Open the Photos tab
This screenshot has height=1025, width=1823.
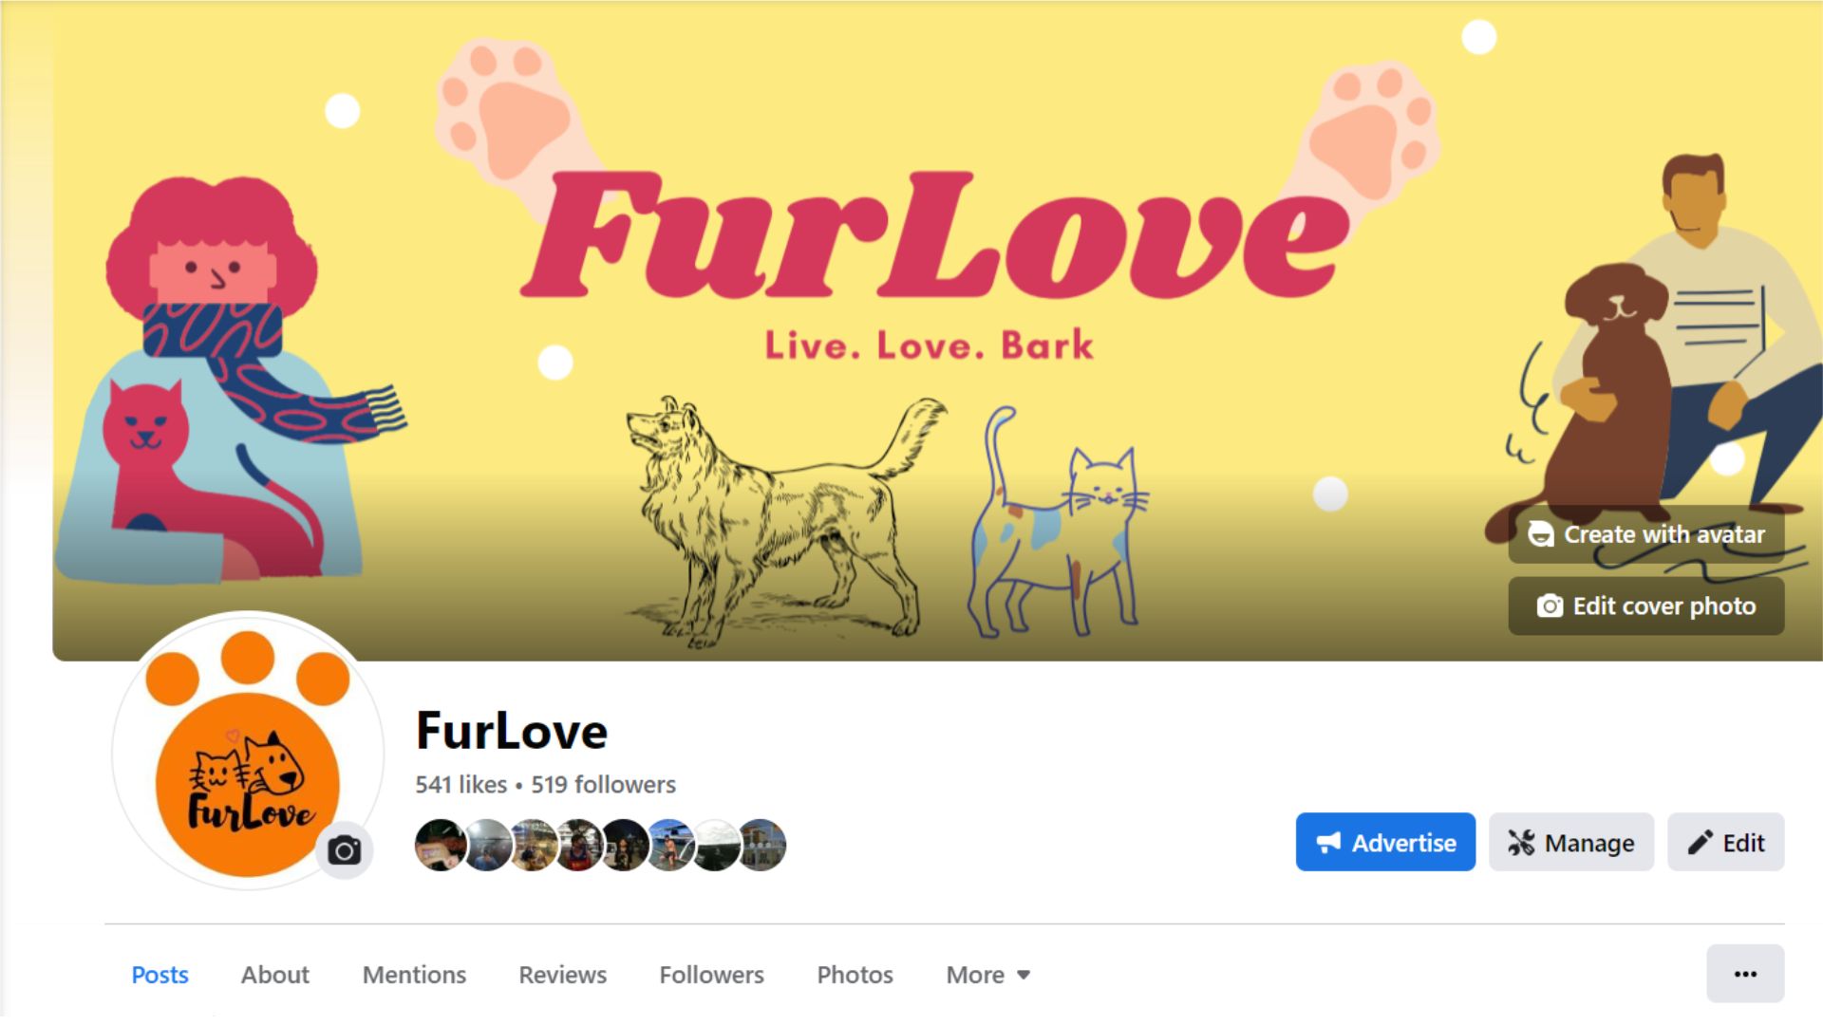tap(855, 975)
